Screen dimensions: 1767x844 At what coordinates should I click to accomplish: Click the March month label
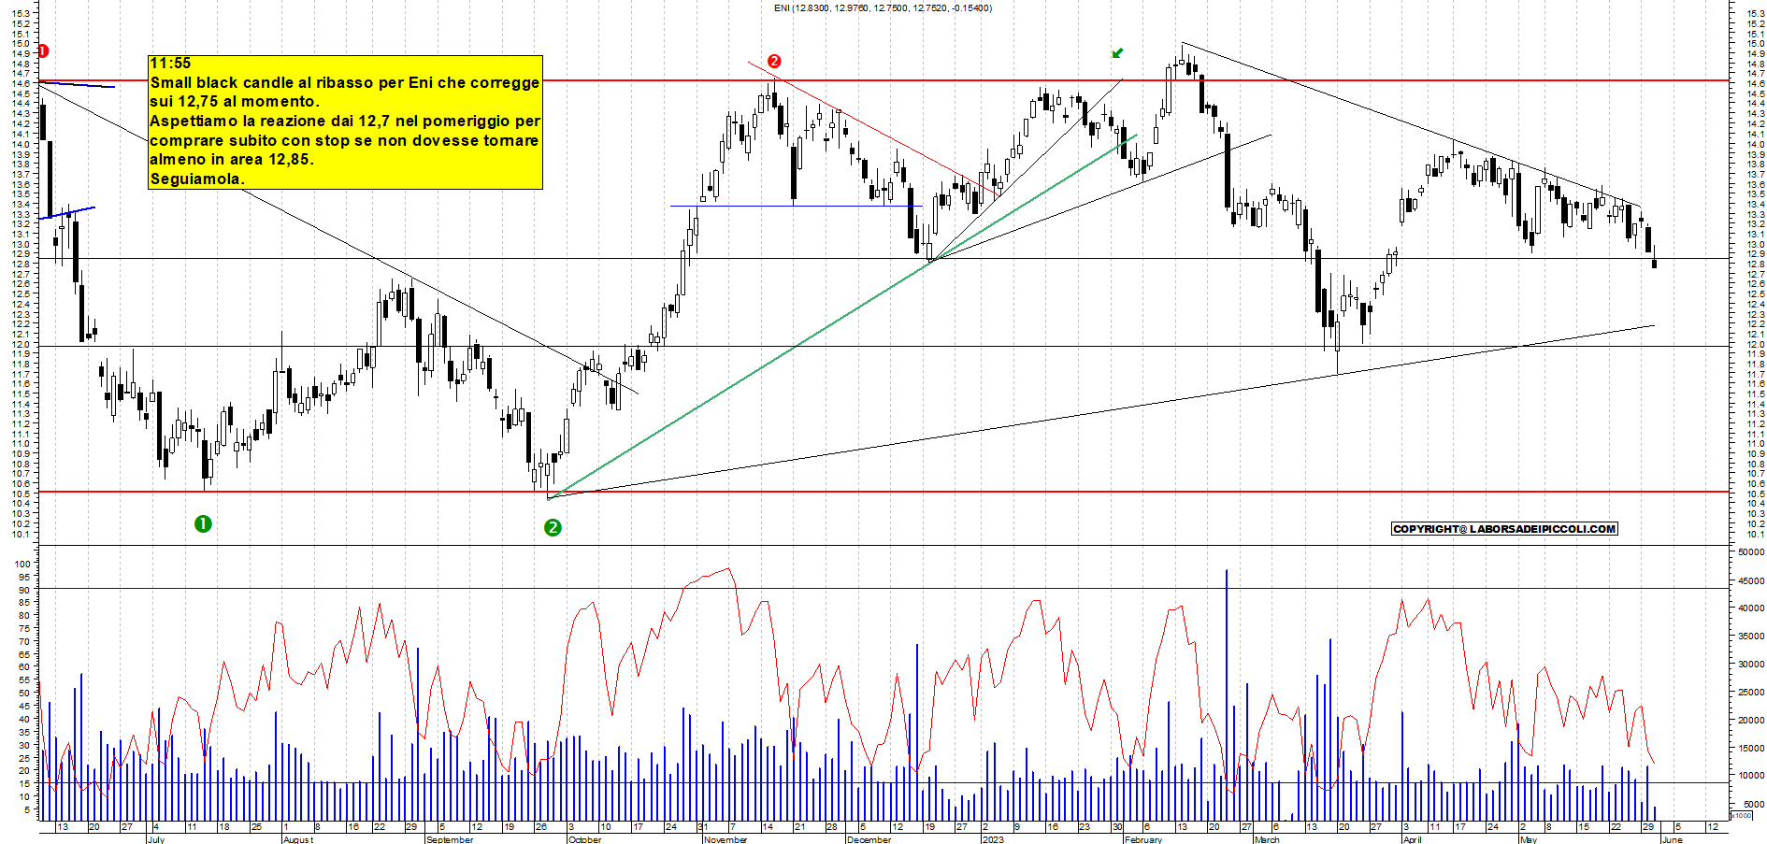[1267, 839]
